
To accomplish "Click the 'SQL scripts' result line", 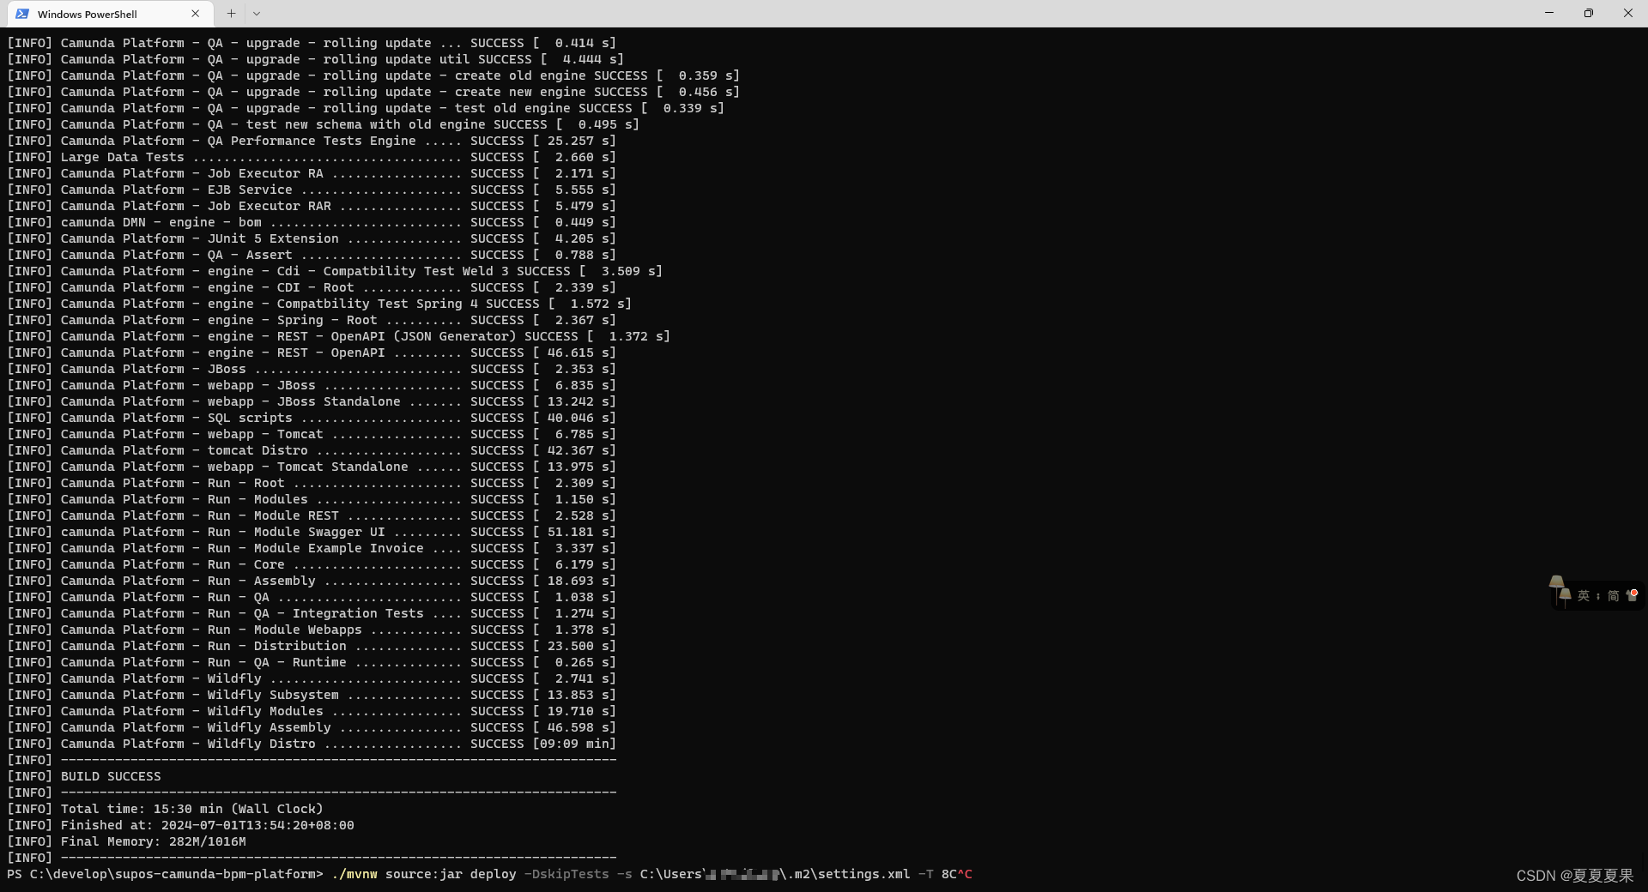I will (312, 418).
